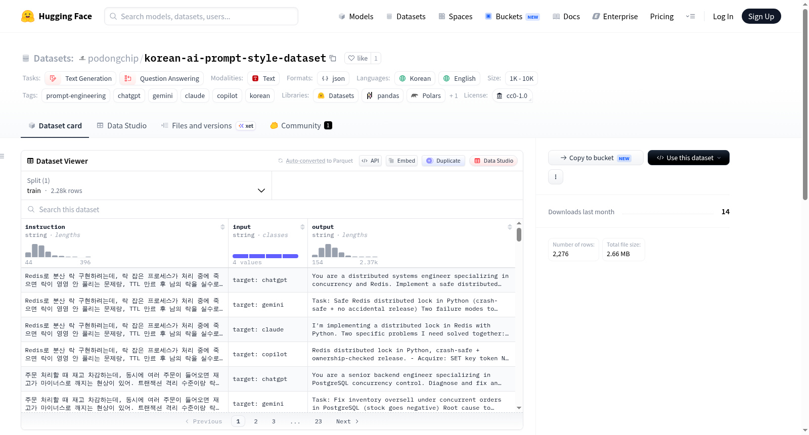Click the cc0-1.0 license tag
Viewport: 809px width, 435px height.
click(x=512, y=95)
